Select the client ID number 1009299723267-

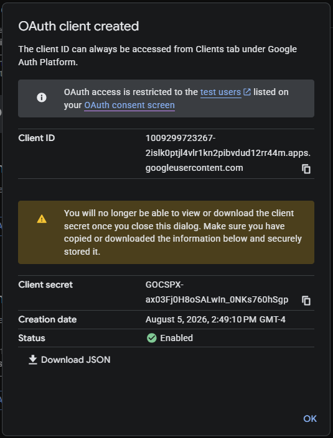coord(181,138)
